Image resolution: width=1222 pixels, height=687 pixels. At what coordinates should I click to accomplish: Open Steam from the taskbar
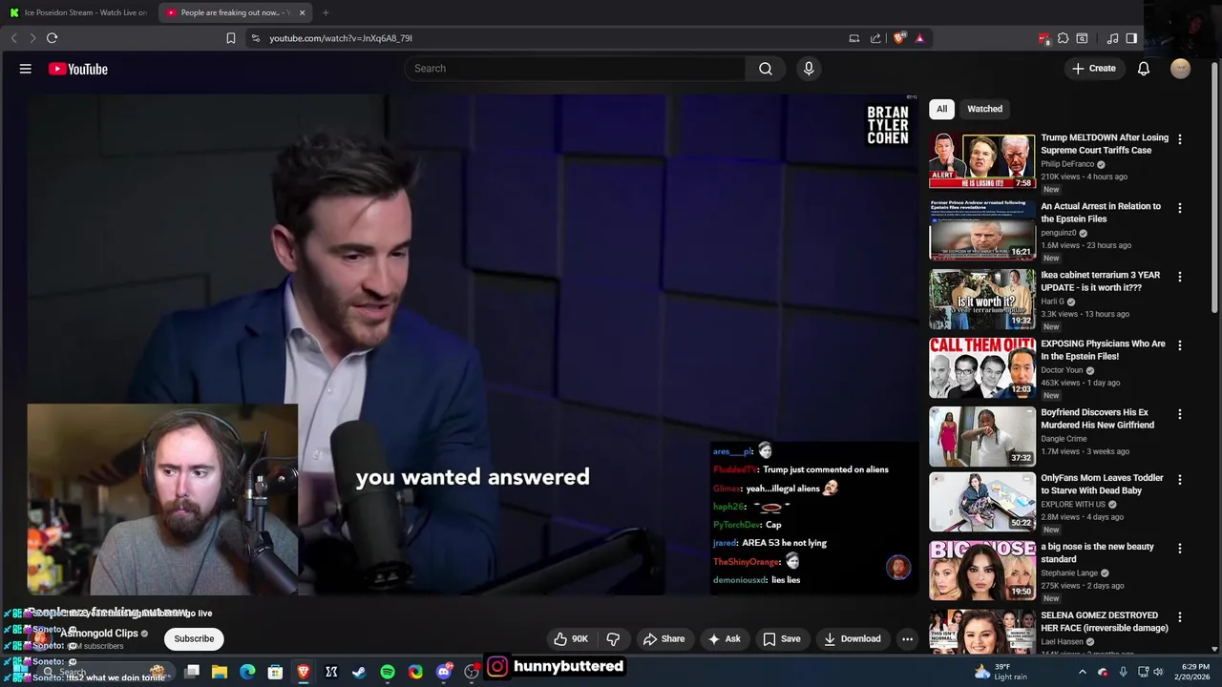click(359, 672)
